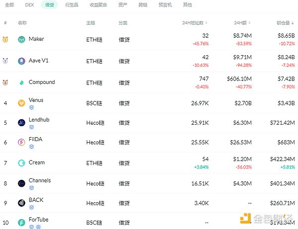Sort by the 24H额 column
Screen dimensions: 298x229
244,23
